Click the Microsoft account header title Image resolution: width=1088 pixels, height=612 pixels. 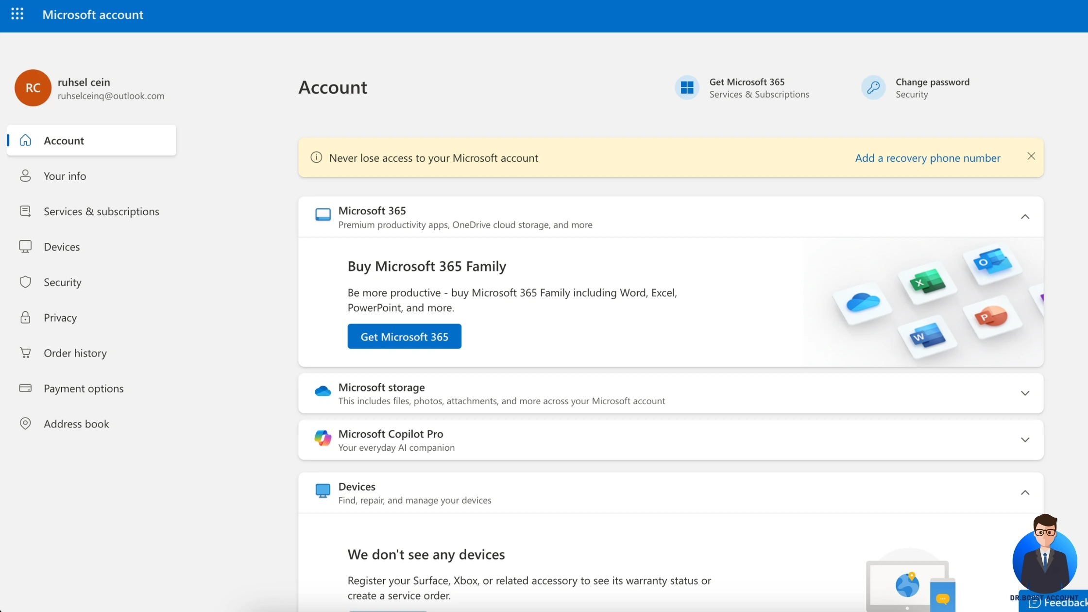pyautogui.click(x=93, y=15)
